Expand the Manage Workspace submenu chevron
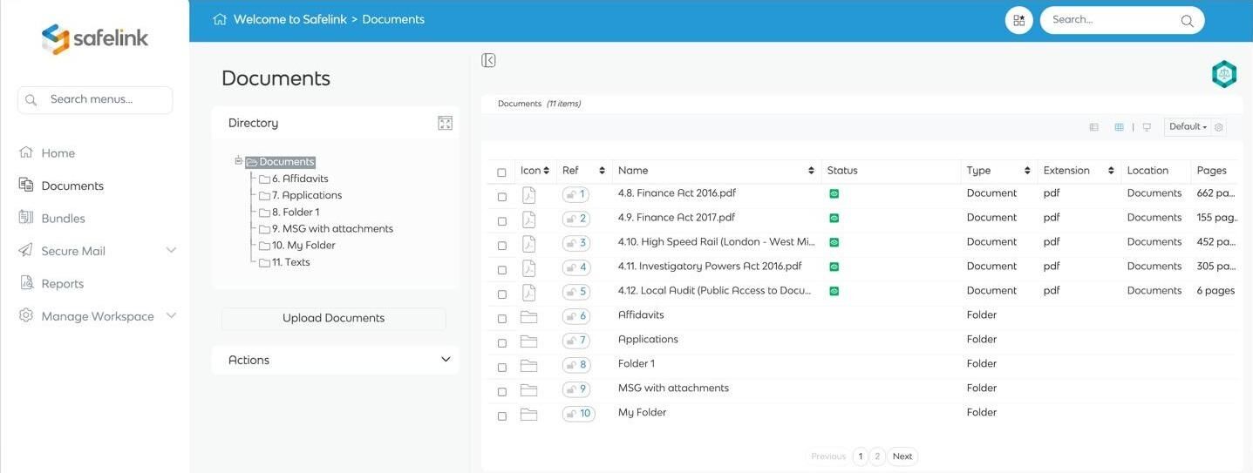The image size is (1253, 473). [171, 316]
